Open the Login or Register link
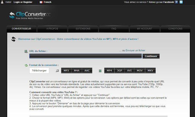This screenshot has height=117, width=195. (23, 2)
